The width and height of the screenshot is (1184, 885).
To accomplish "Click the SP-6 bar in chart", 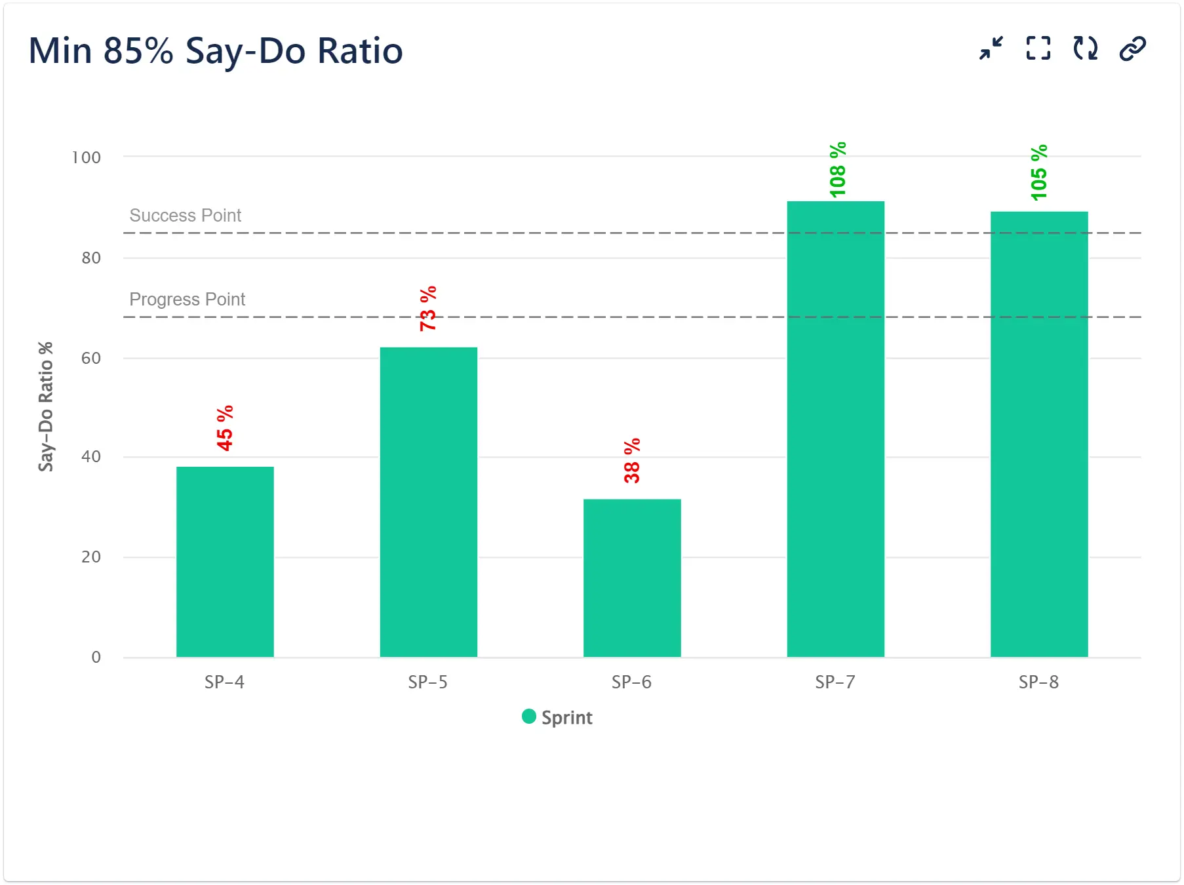I will tap(632, 578).
